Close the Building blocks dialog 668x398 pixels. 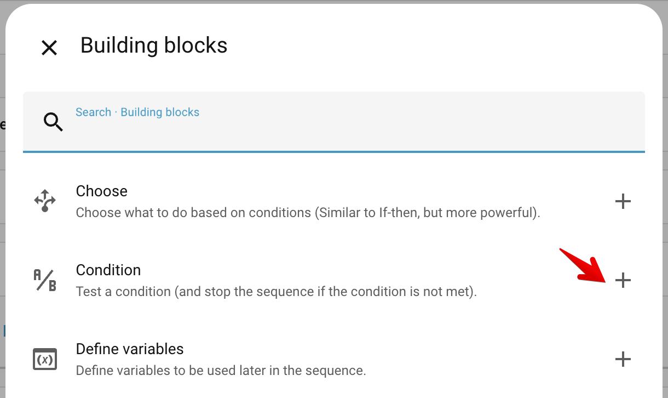point(49,48)
